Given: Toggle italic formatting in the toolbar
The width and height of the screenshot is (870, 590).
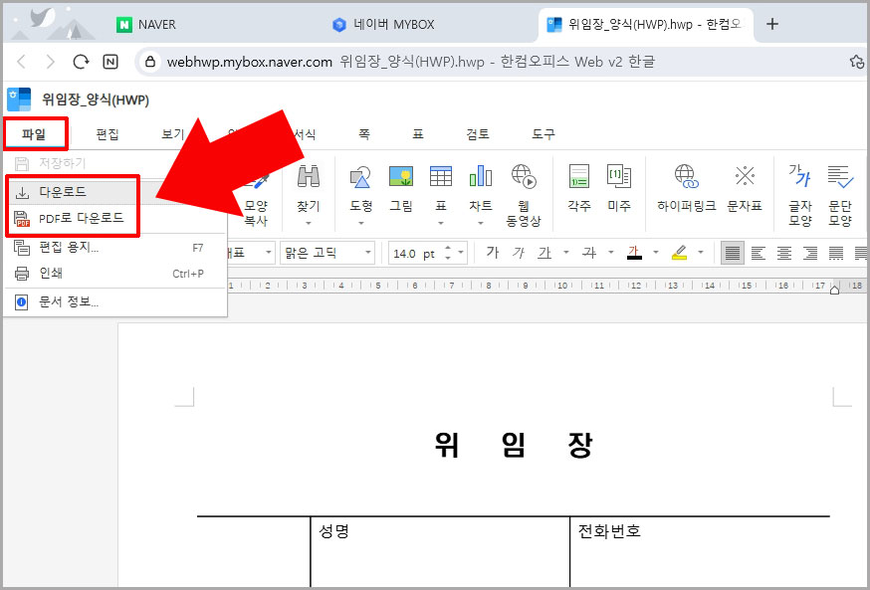Looking at the screenshot, I should [x=519, y=253].
